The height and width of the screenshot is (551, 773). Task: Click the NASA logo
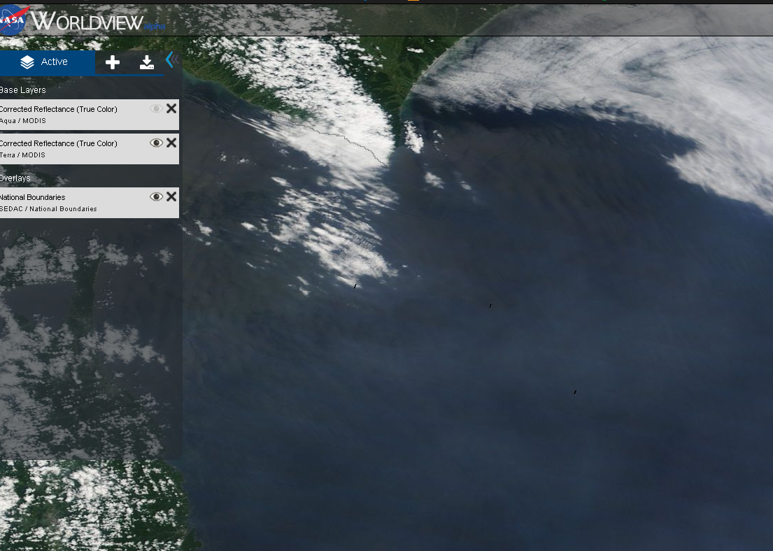click(13, 20)
